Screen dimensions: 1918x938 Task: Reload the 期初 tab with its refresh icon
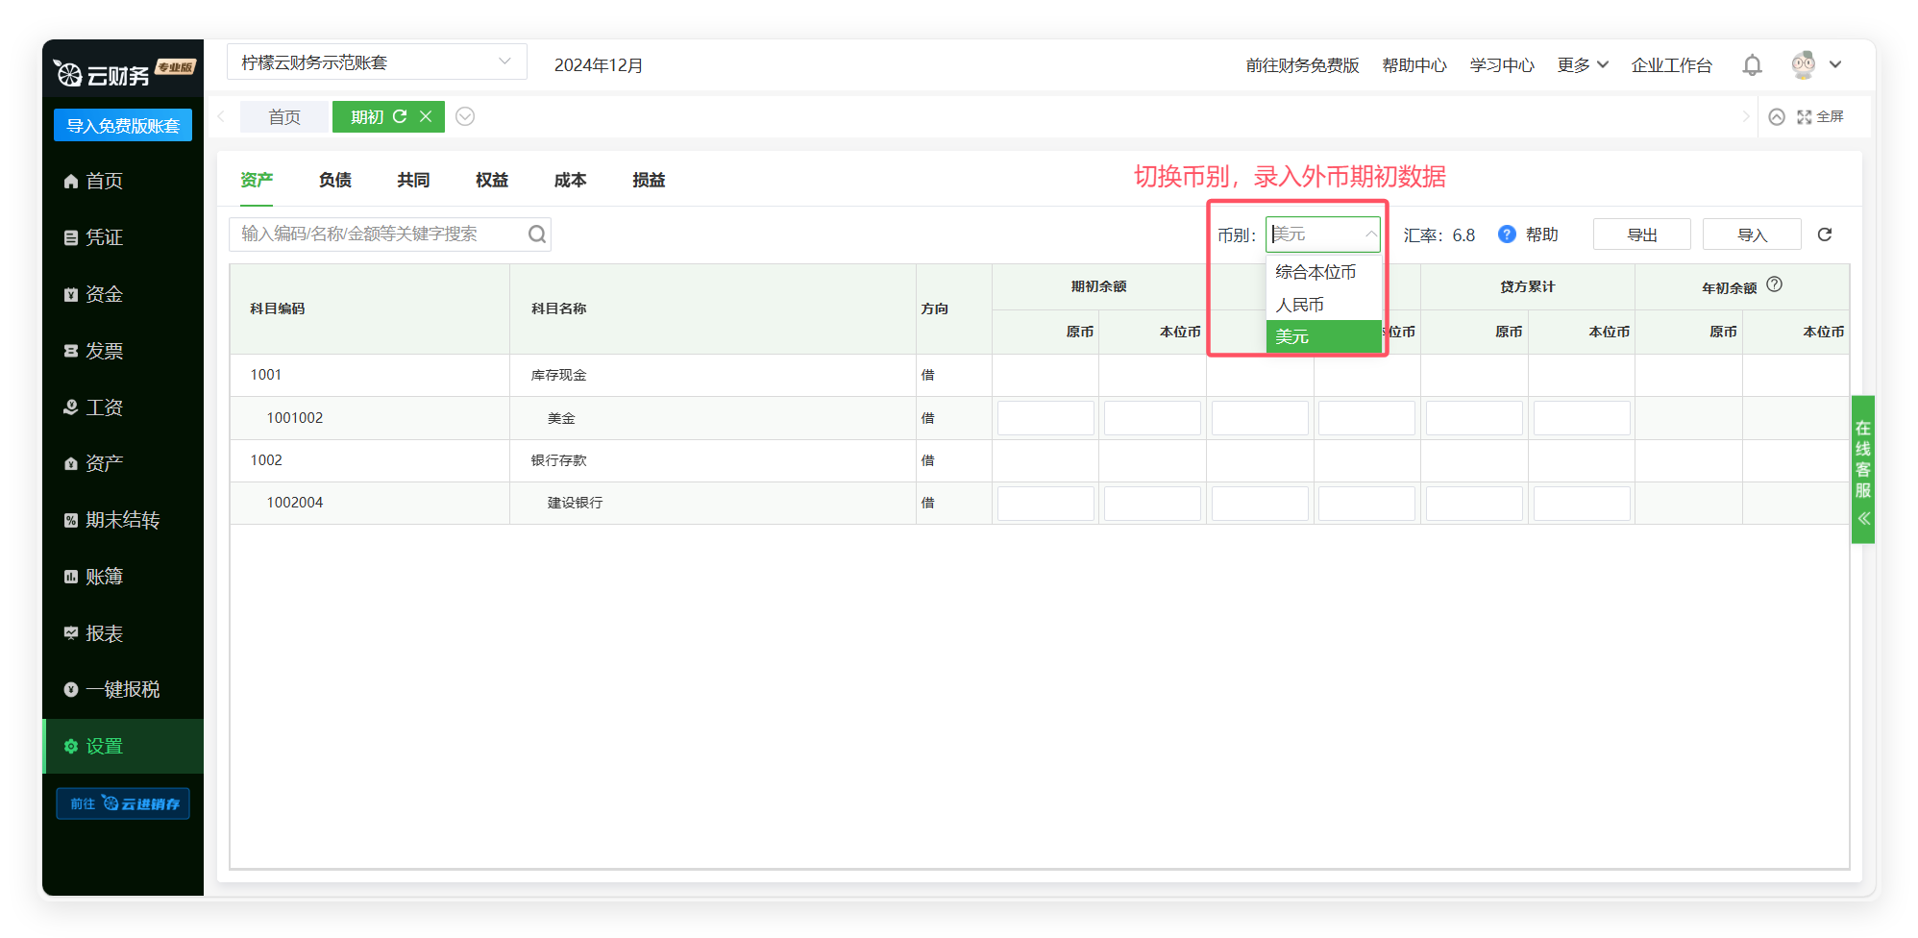click(x=400, y=116)
